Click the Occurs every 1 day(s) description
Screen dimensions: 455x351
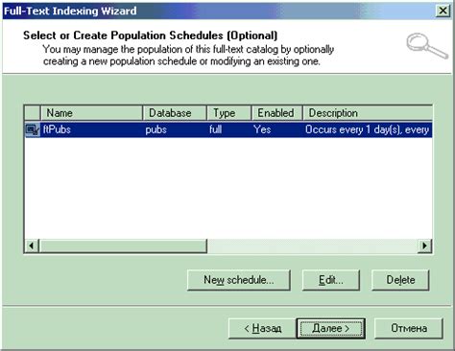click(x=367, y=129)
